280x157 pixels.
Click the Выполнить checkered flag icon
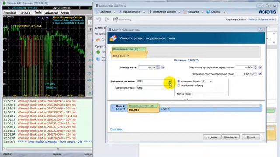pos(115,19)
